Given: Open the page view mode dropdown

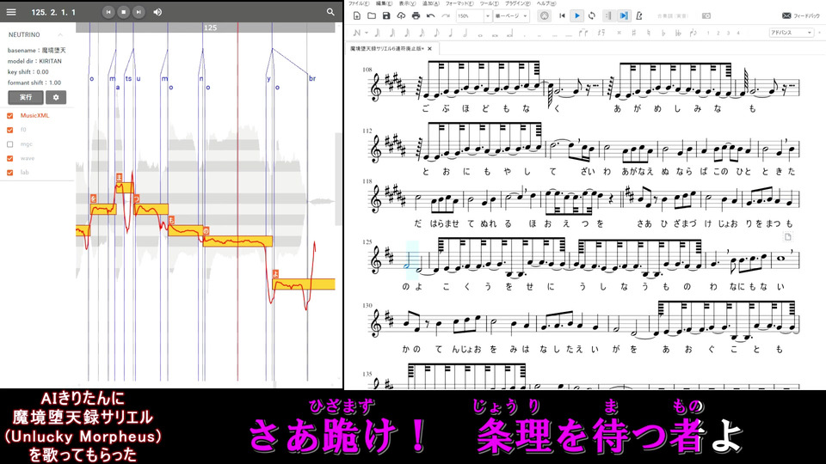Looking at the screenshot, I should (511, 15).
